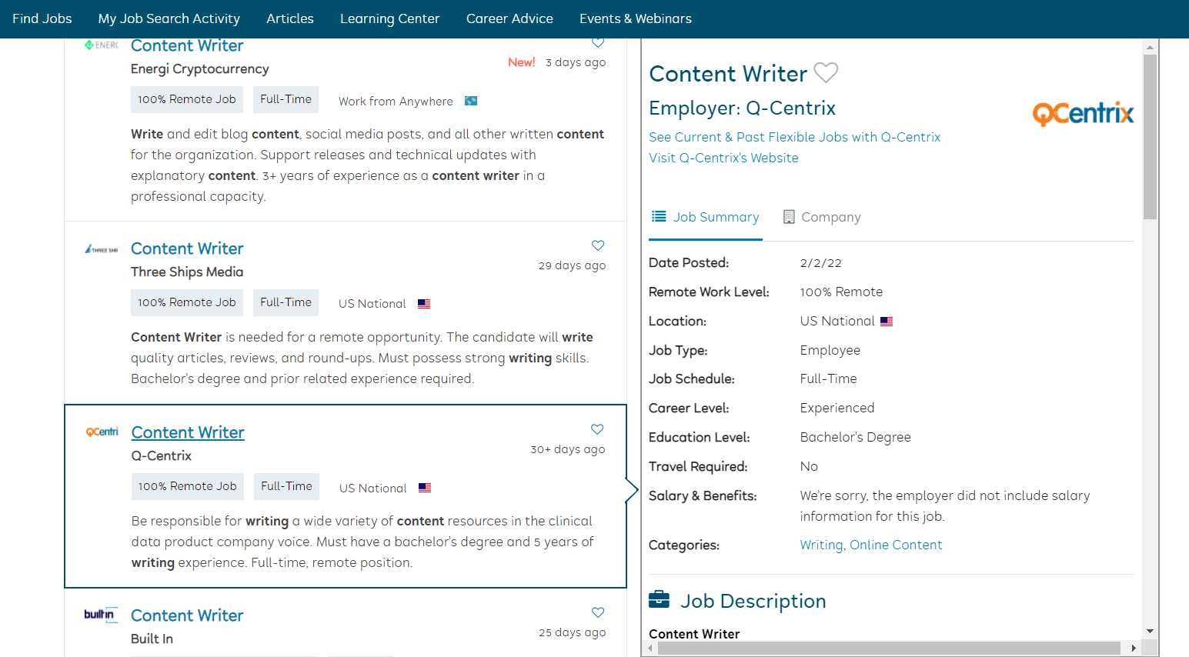
Task: Switch to the Company tab
Action: (x=822, y=217)
